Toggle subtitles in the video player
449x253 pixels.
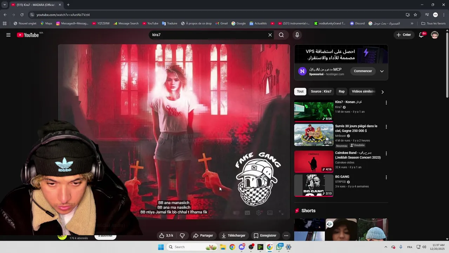point(247,213)
